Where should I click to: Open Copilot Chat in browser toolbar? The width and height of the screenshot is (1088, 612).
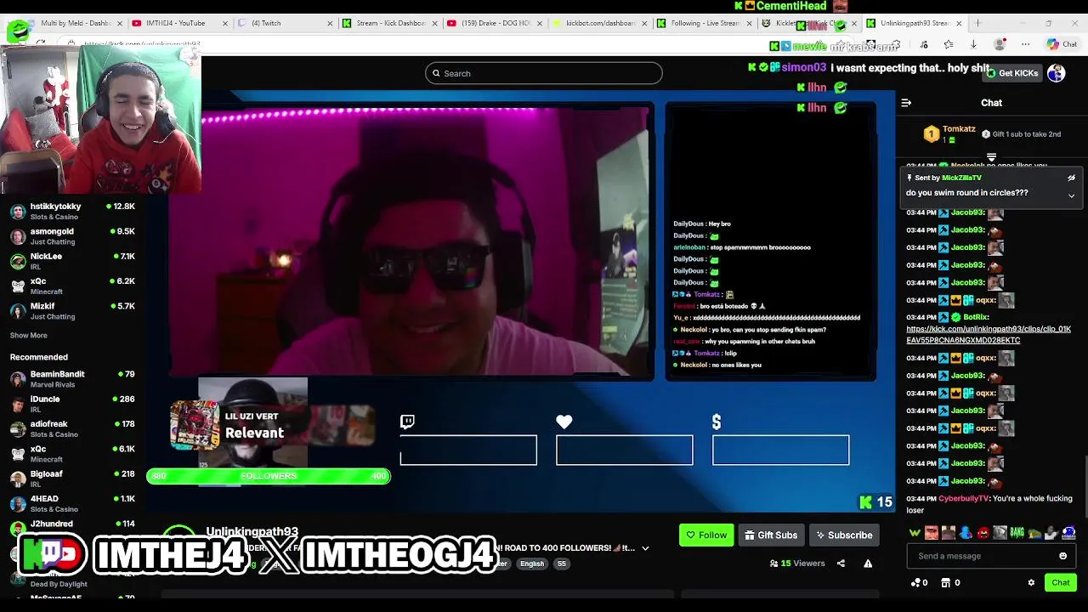pos(1062,44)
